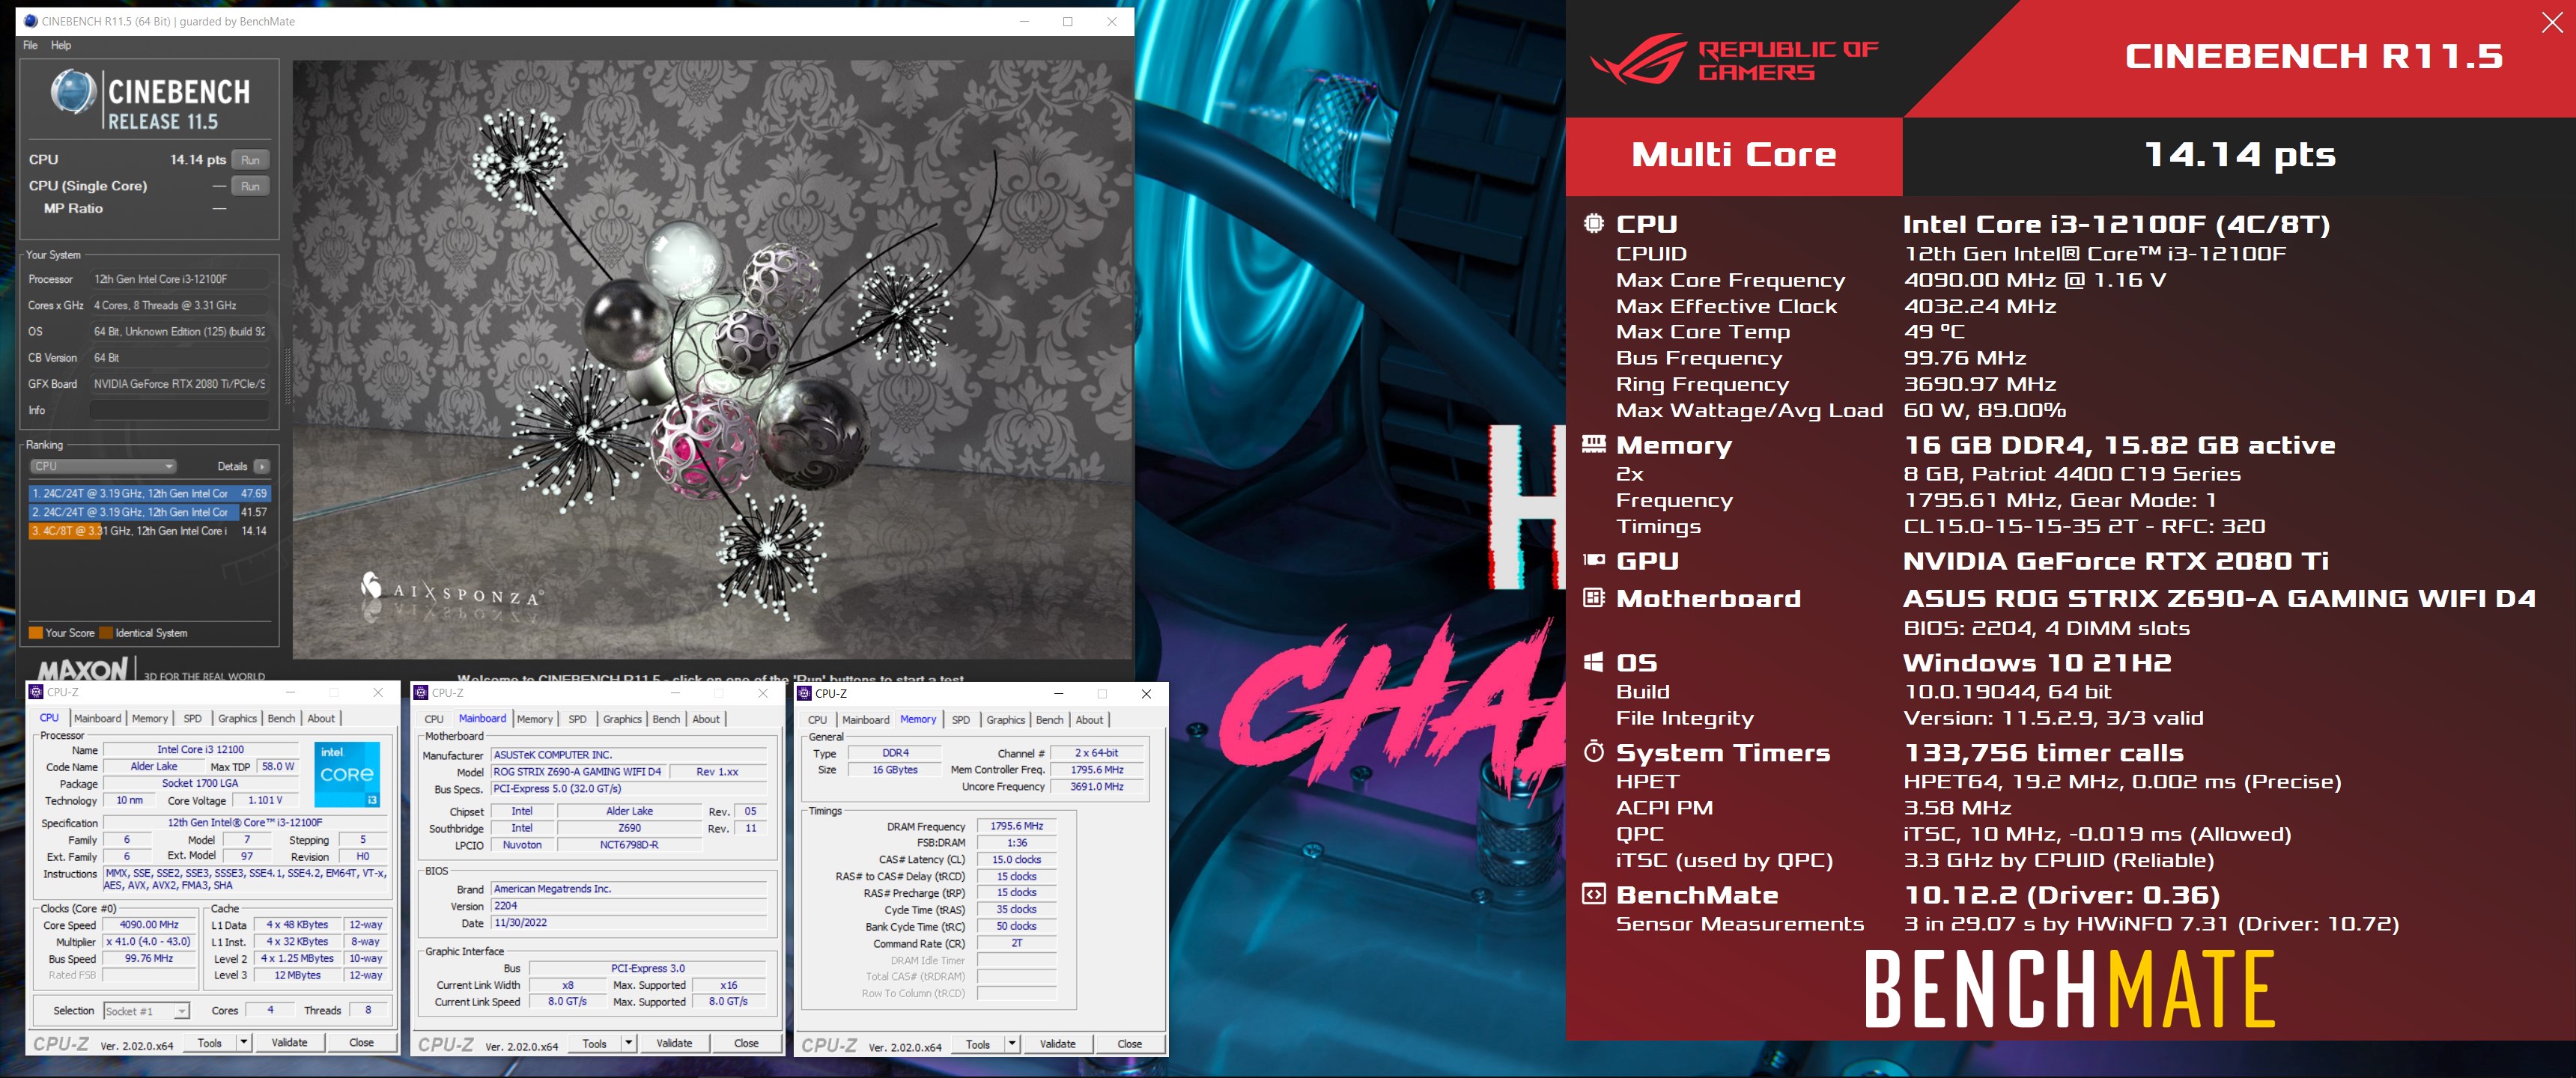2576x1078 pixels.
Task: Click the Core Speed value 4090.00 MHz
Action: click(x=149, y=925)
